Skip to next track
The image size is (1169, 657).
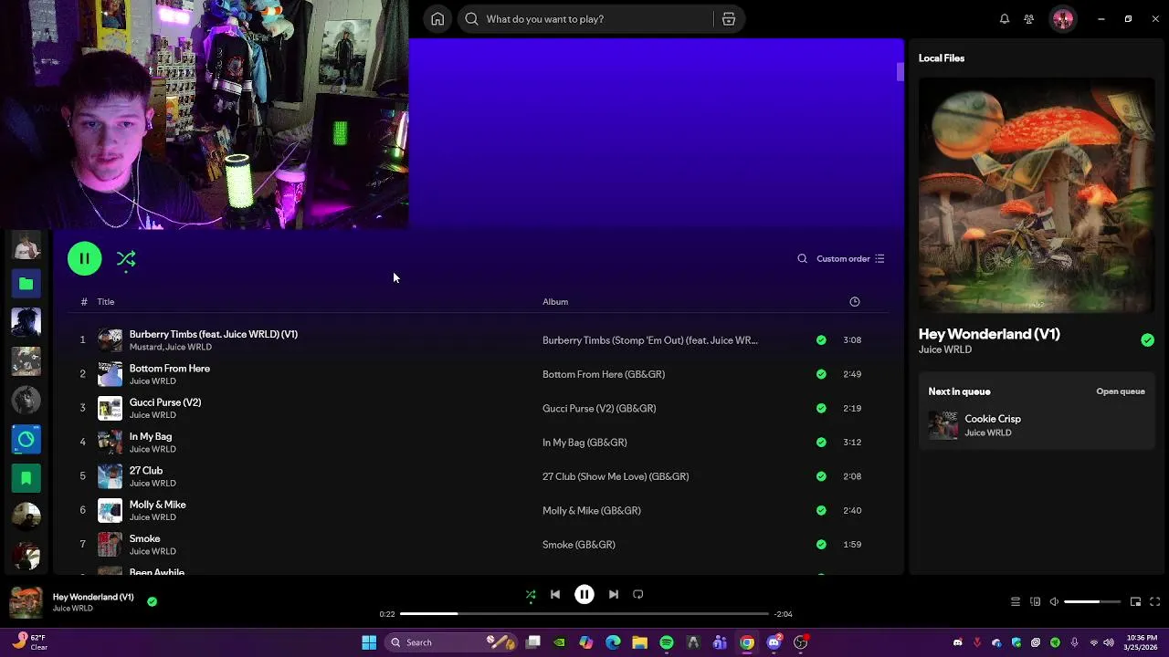614,595
